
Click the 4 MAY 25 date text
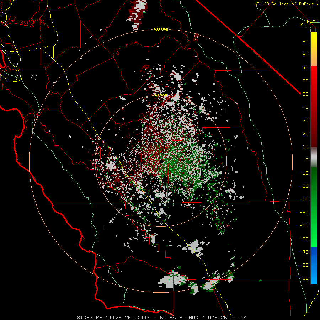click(215, 318)
